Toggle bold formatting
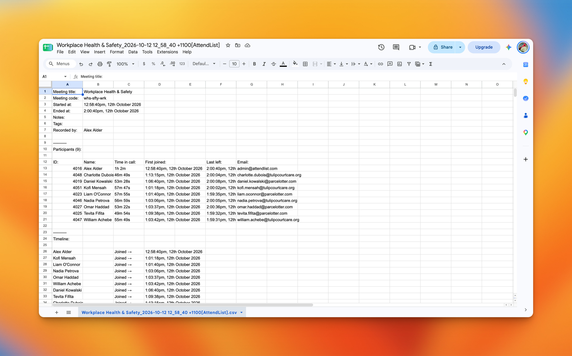The height and width of the screenshot is (356, 572). (254, 64)
